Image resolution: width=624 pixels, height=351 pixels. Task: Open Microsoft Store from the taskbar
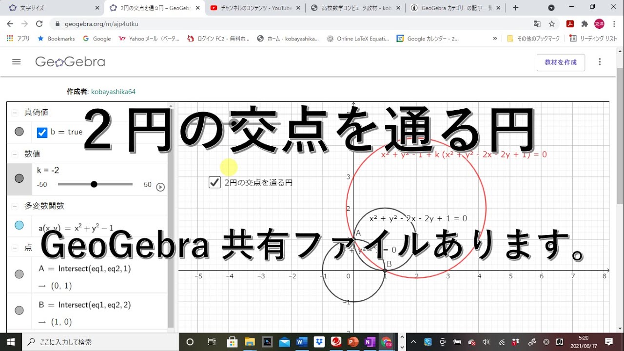pyautogui.click(x=232, y=342)
